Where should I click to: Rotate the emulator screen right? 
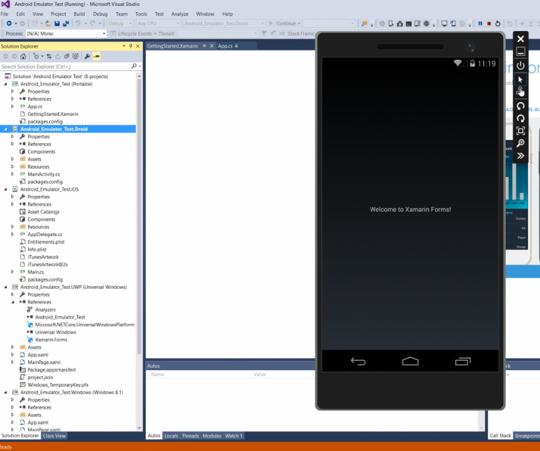point(520,117)
